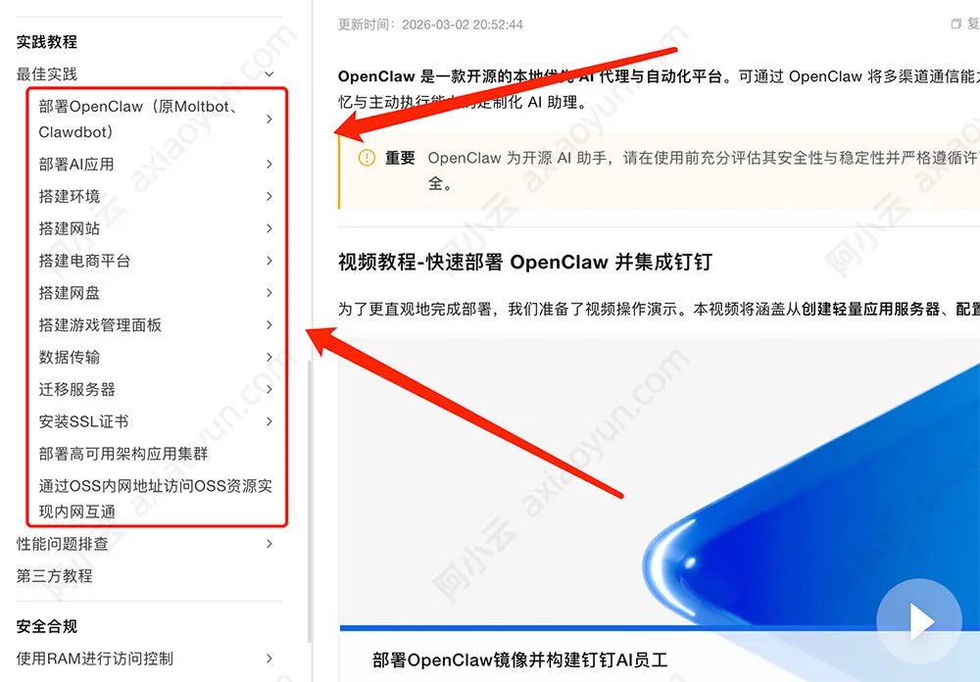Collapse the 最佳实践 section chevron
This screenshot has width=980, height=682.
coord(269,74)
